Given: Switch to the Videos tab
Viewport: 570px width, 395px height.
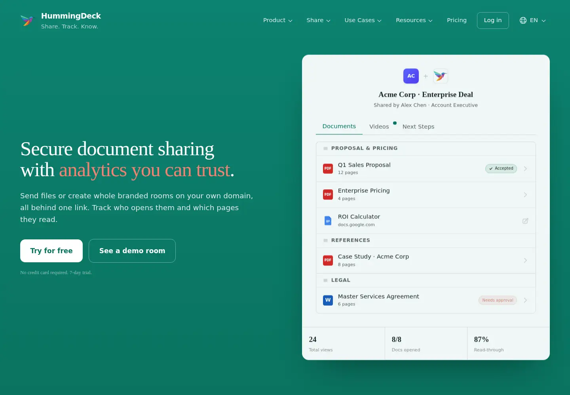Looking at the screenshot, I should click(x=379, y=126).
